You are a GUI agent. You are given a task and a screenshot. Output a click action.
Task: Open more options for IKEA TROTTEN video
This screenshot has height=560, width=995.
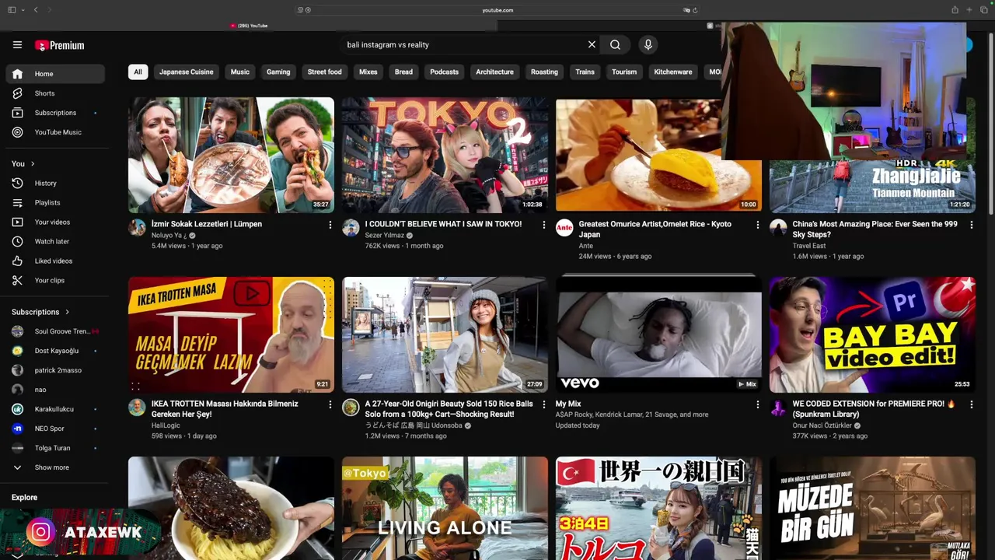pos(330,404)
